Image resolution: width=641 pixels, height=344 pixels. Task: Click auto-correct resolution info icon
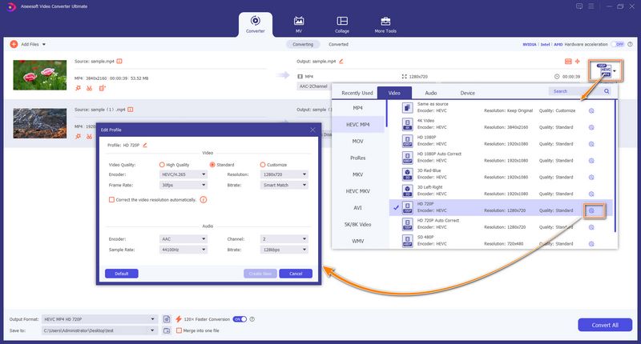[204, 199]
